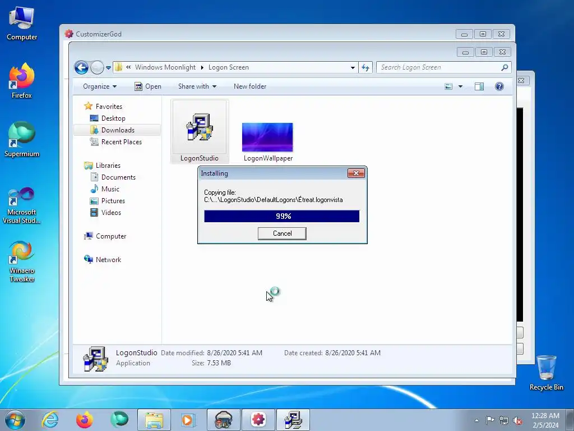Switch to Windows Explorer taskbar button
The image size is (574, 431).
click(x=154, y=420)
